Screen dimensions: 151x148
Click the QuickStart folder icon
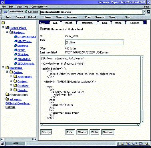click(x=7, y=68)
